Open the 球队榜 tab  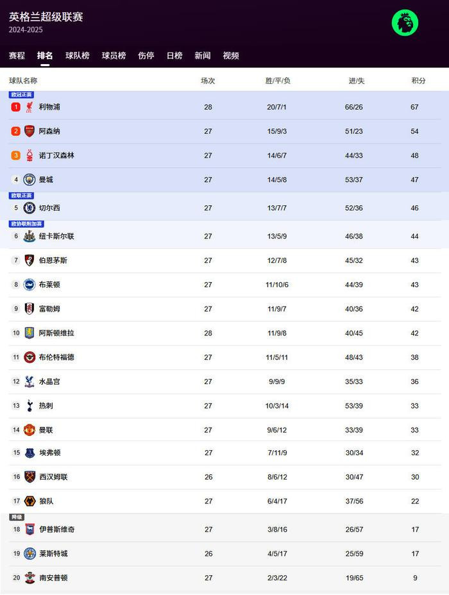click(78, 56)
